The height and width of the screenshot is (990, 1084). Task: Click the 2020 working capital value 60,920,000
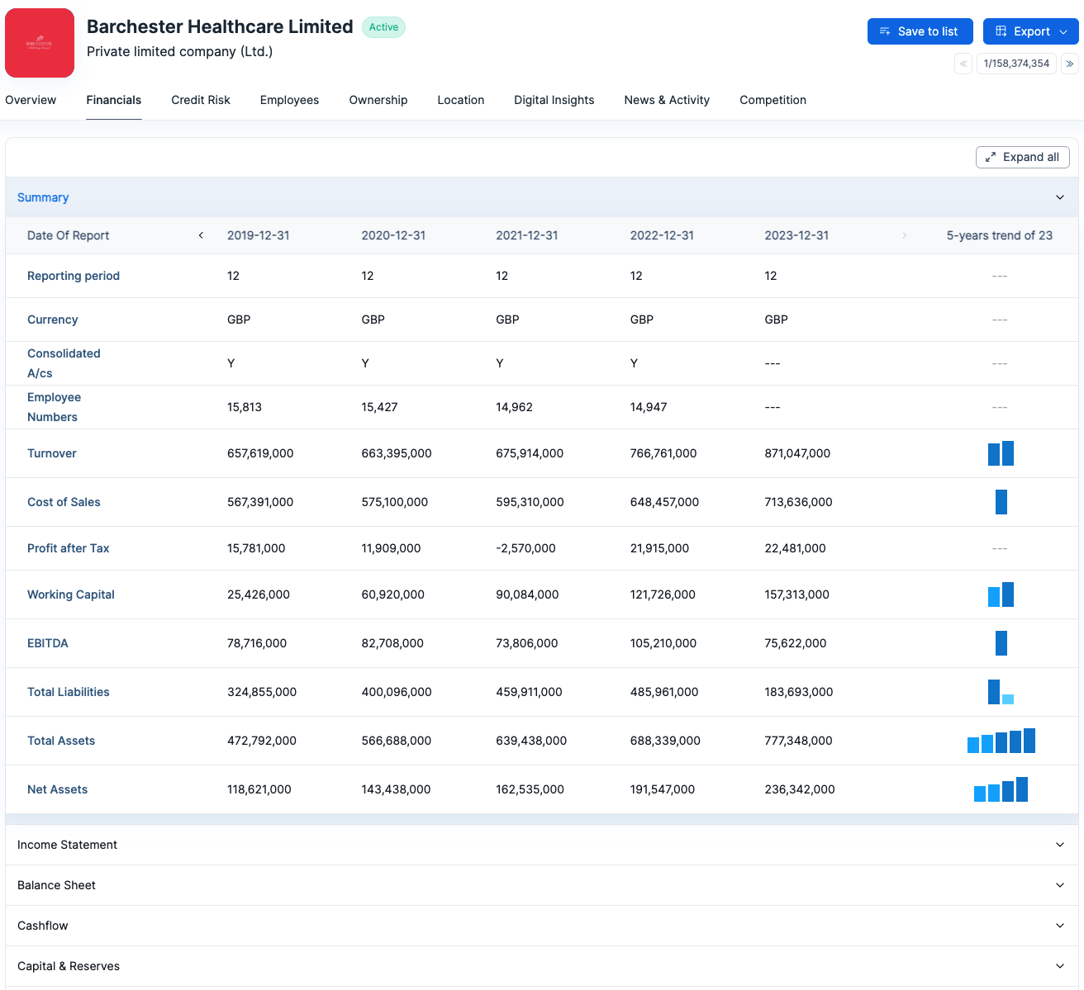pyautogui.click(x=393, y=594)
